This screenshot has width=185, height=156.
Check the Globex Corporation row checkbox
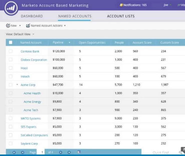pyautogui.click(x=11, y=60)
